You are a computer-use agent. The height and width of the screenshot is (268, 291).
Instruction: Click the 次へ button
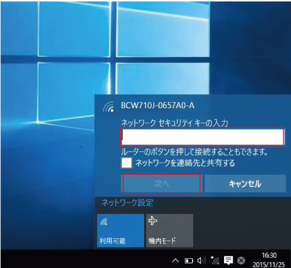coord(162,184)
